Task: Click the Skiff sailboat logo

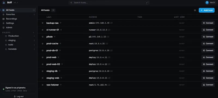Action: 4,2
